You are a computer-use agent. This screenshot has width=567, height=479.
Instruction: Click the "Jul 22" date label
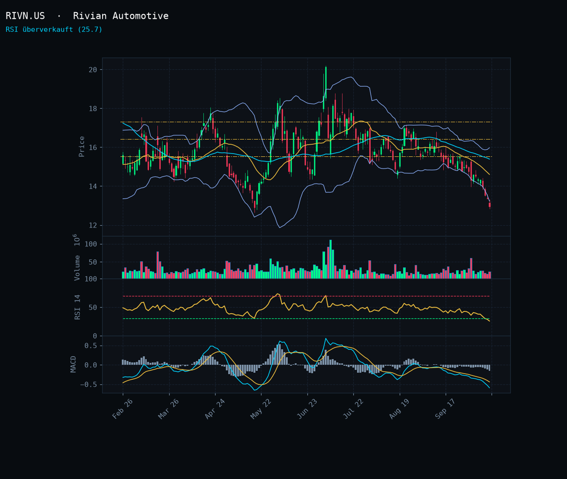coord(353,409)
